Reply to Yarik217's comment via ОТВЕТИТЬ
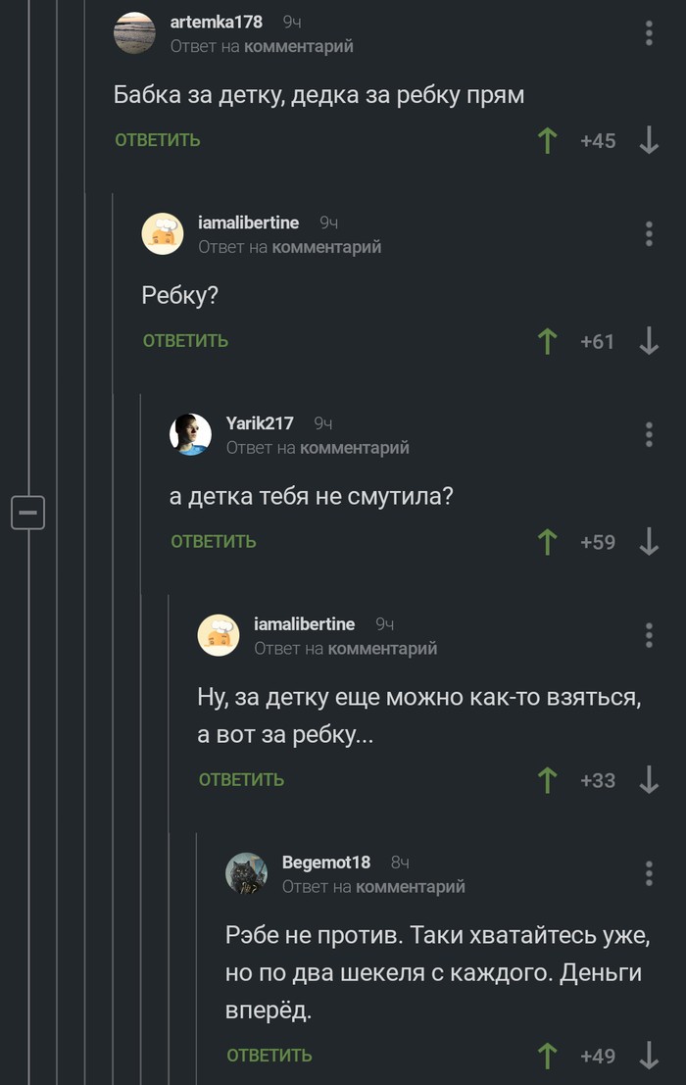Screen dimensions: 686x1085 click(x=214, y=541)
